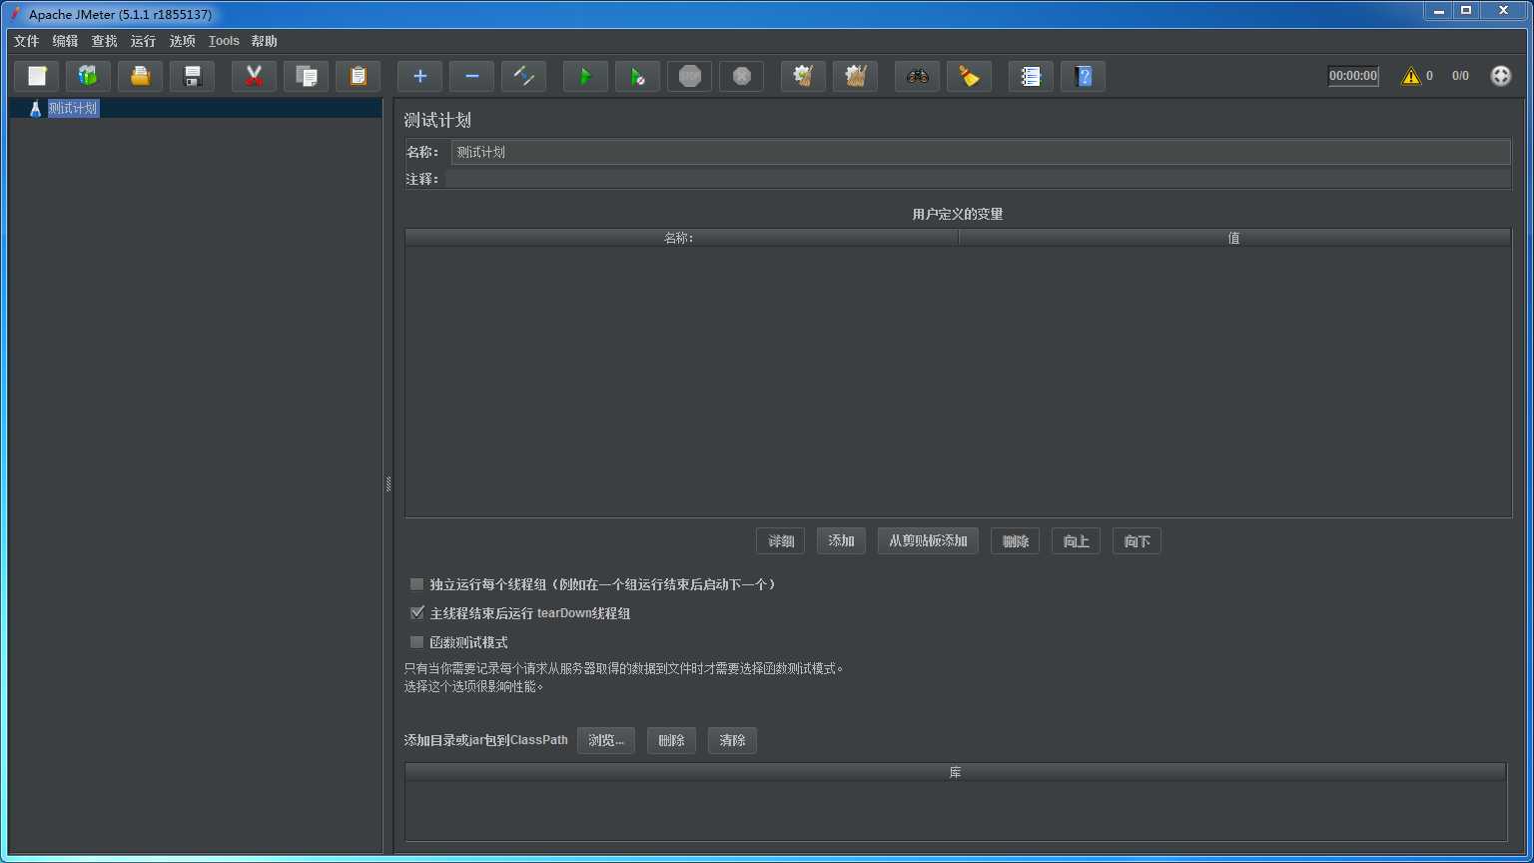The image size is (1534, 863).
Task: Open the 帮助 menu
Action: [x=265, y=41]
